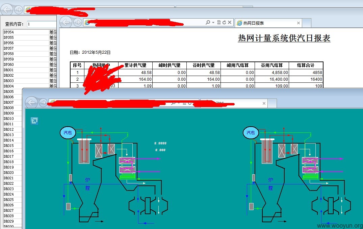The width and height of the screenshot is (363, 229).
Task: Click the left boiler's 炉 label
Action: point(87,180)
